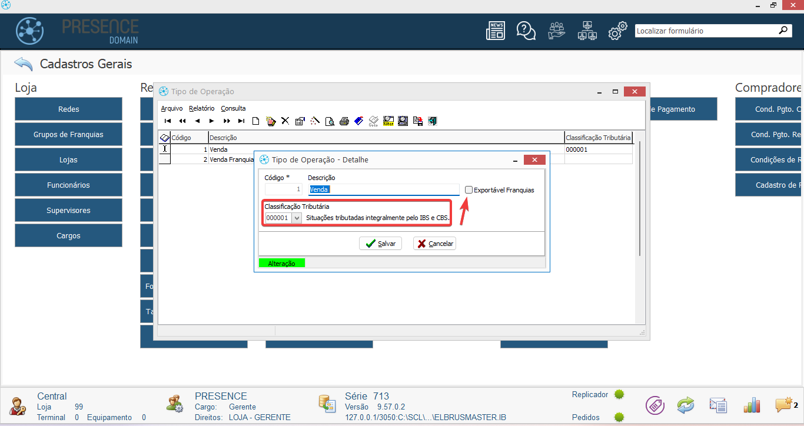The image size is (804, 426).
Task: Click the help chat bubbles icon
Action: [526, 31]
